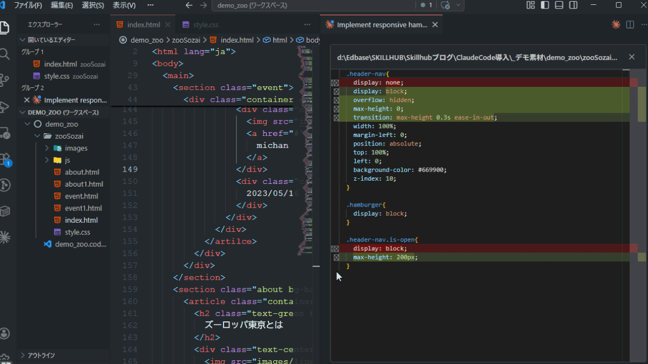Click the customize layout icon
This screenshot has height=364, width=648.
tap(531, 5)
